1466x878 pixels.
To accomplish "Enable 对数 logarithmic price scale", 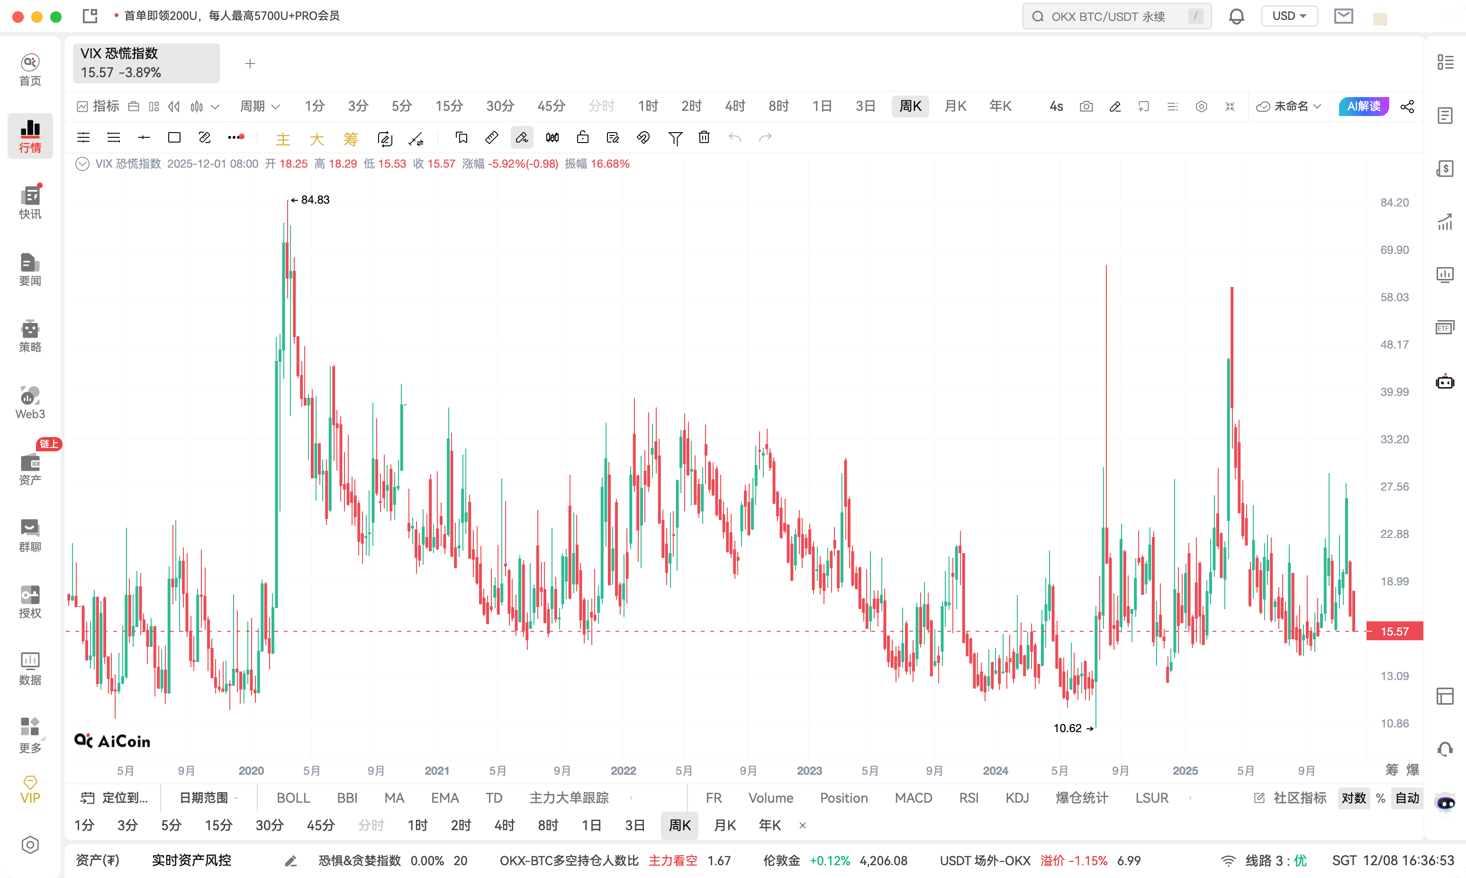I will [x=1354, y=797].
